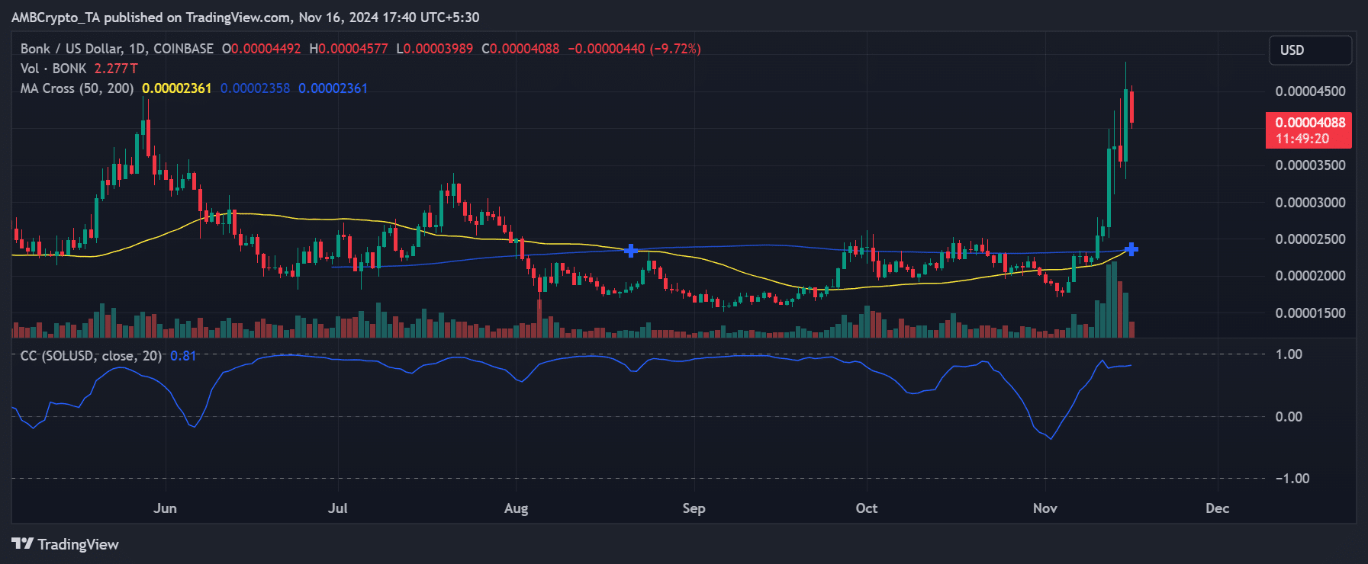The width and height of the screenshot is (1368, 564).
Task: Click the yellow MA value 0.00002361
Action: pos(177,88)
